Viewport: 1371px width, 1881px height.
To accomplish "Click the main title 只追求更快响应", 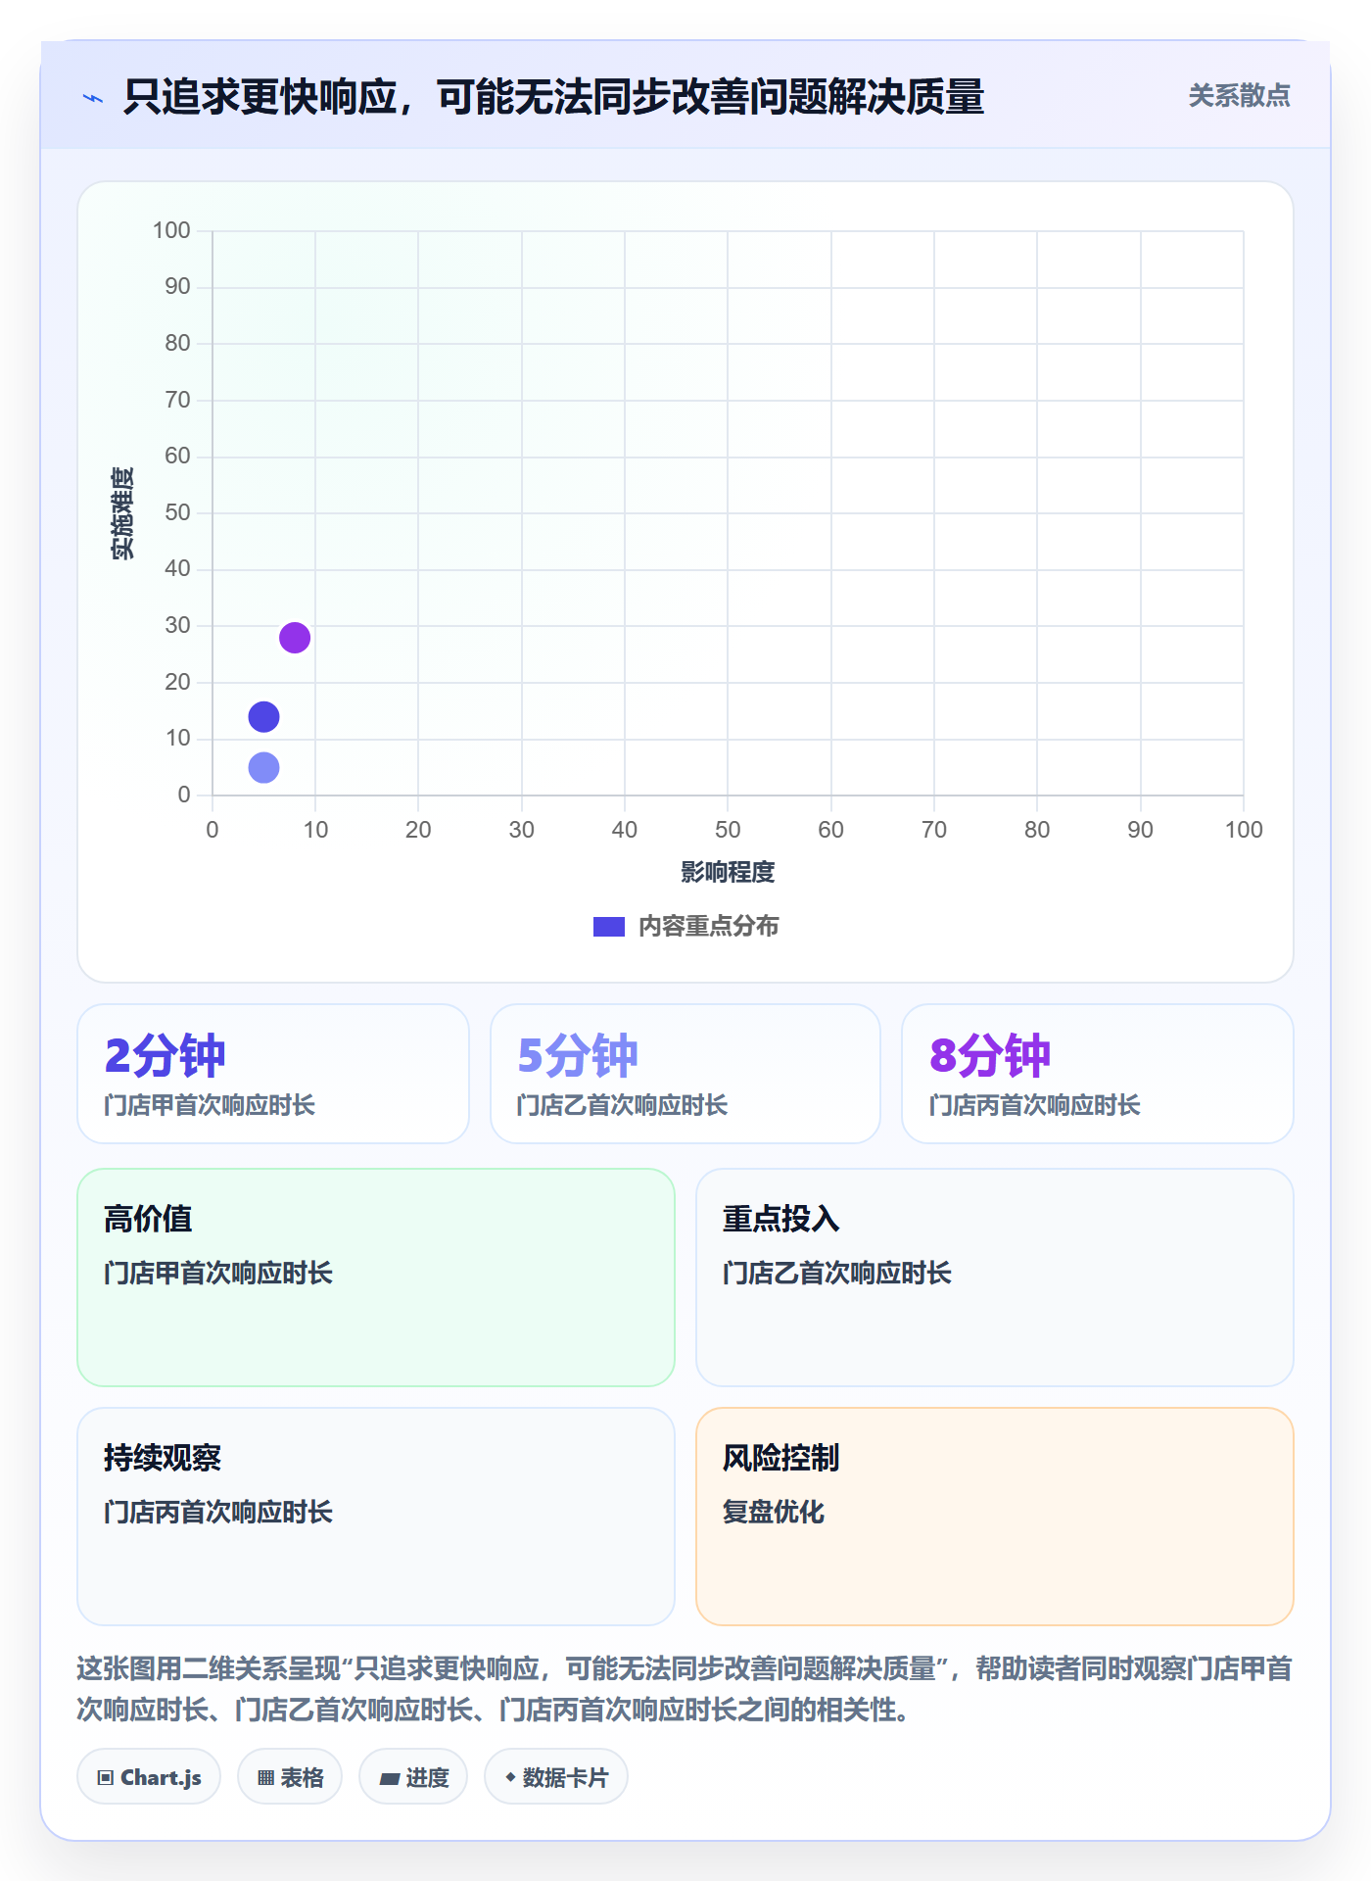I will click(553, 97).
